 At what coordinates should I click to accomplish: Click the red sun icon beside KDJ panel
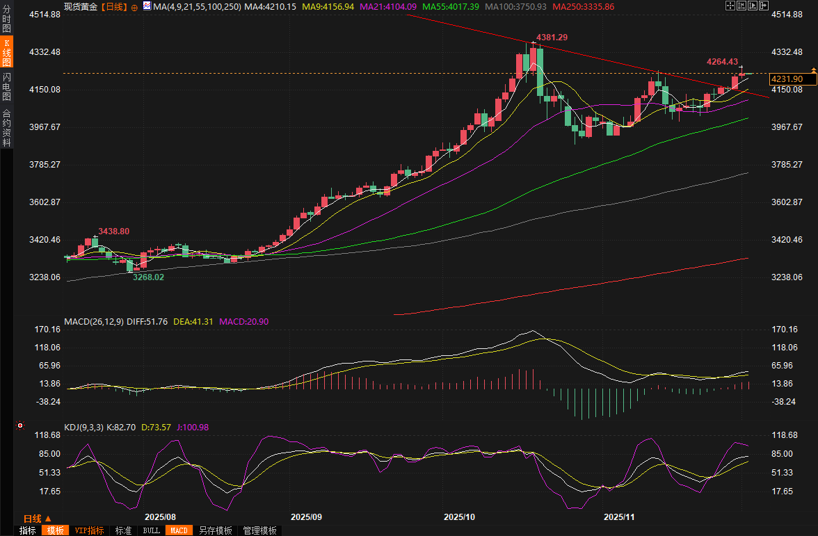tap(20, 425)
